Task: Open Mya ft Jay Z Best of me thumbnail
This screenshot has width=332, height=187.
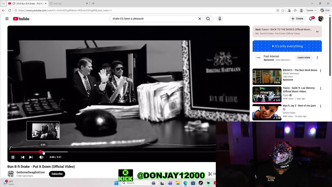Action: click(267, 112)
